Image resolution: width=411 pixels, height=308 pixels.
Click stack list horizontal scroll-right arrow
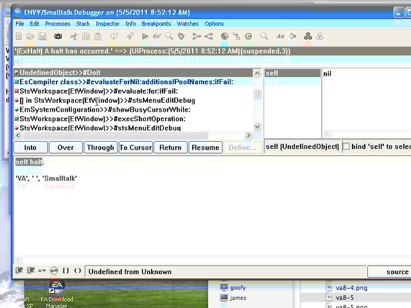click(248, 135)
